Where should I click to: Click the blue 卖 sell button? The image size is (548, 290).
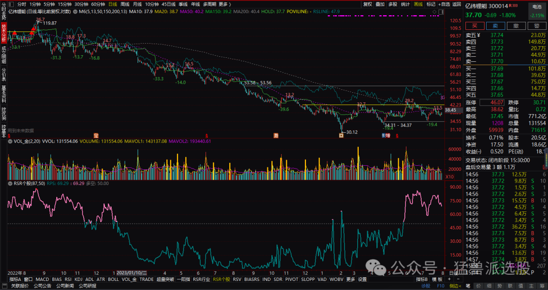coord(496,26)
